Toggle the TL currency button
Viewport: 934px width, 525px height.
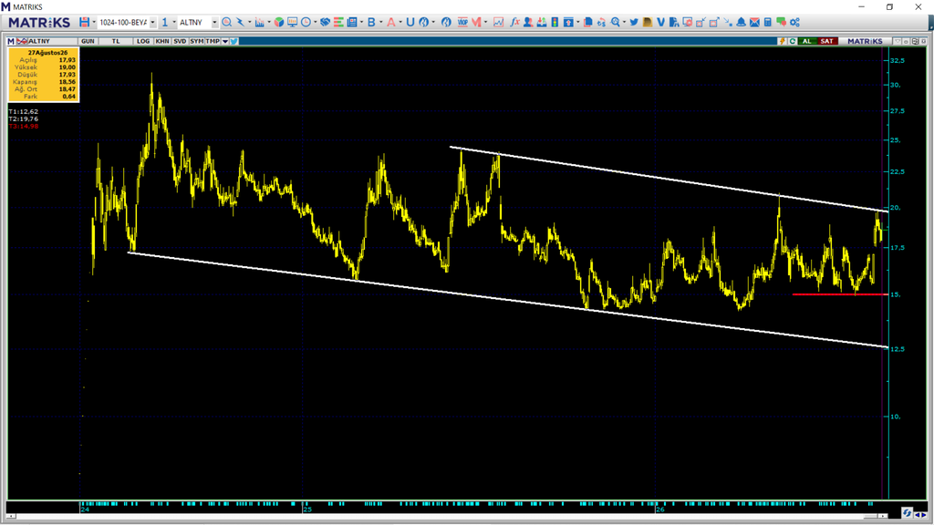tap(116, 41)
